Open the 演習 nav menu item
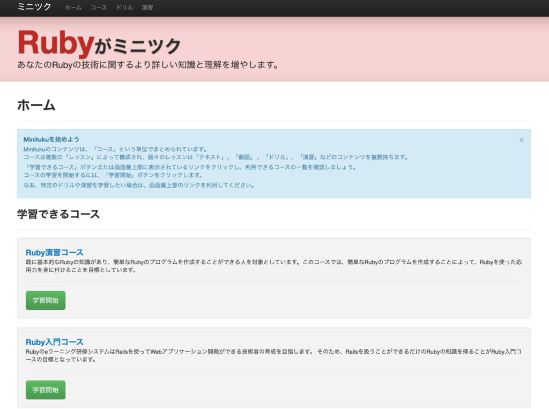This screenshot has width=549, height=409. pyautogui.click(x=147, y=8)
